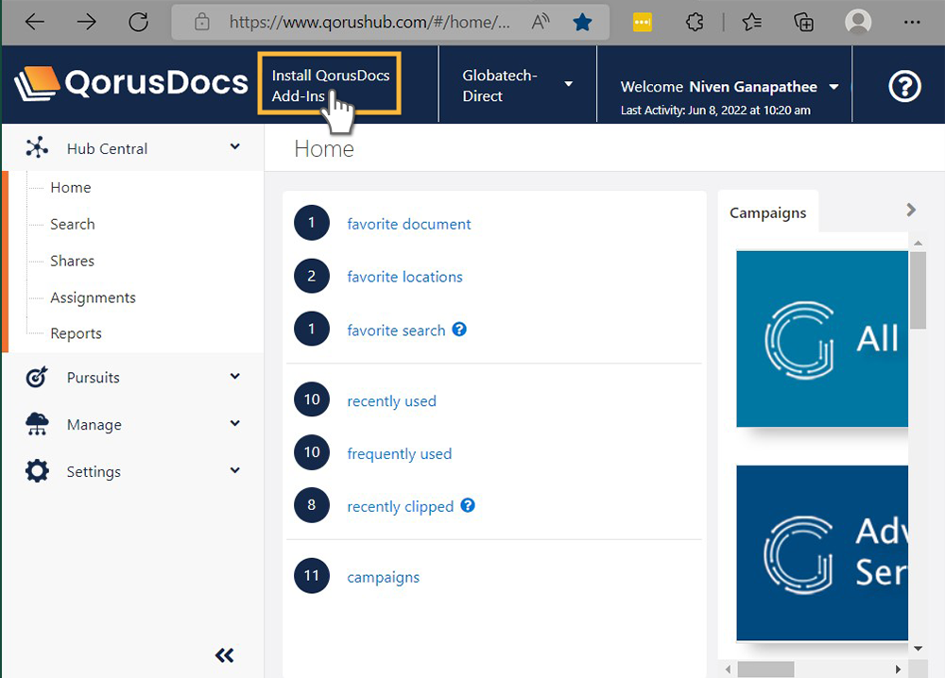Click the Manage cloud icon
The width and height of the screenshot is (945, 678).
(37, 424)
